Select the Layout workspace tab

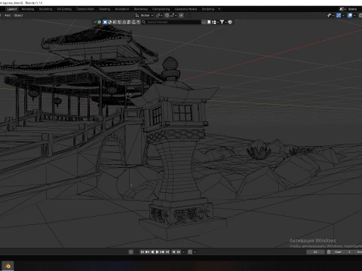click(x=12, y=9)
